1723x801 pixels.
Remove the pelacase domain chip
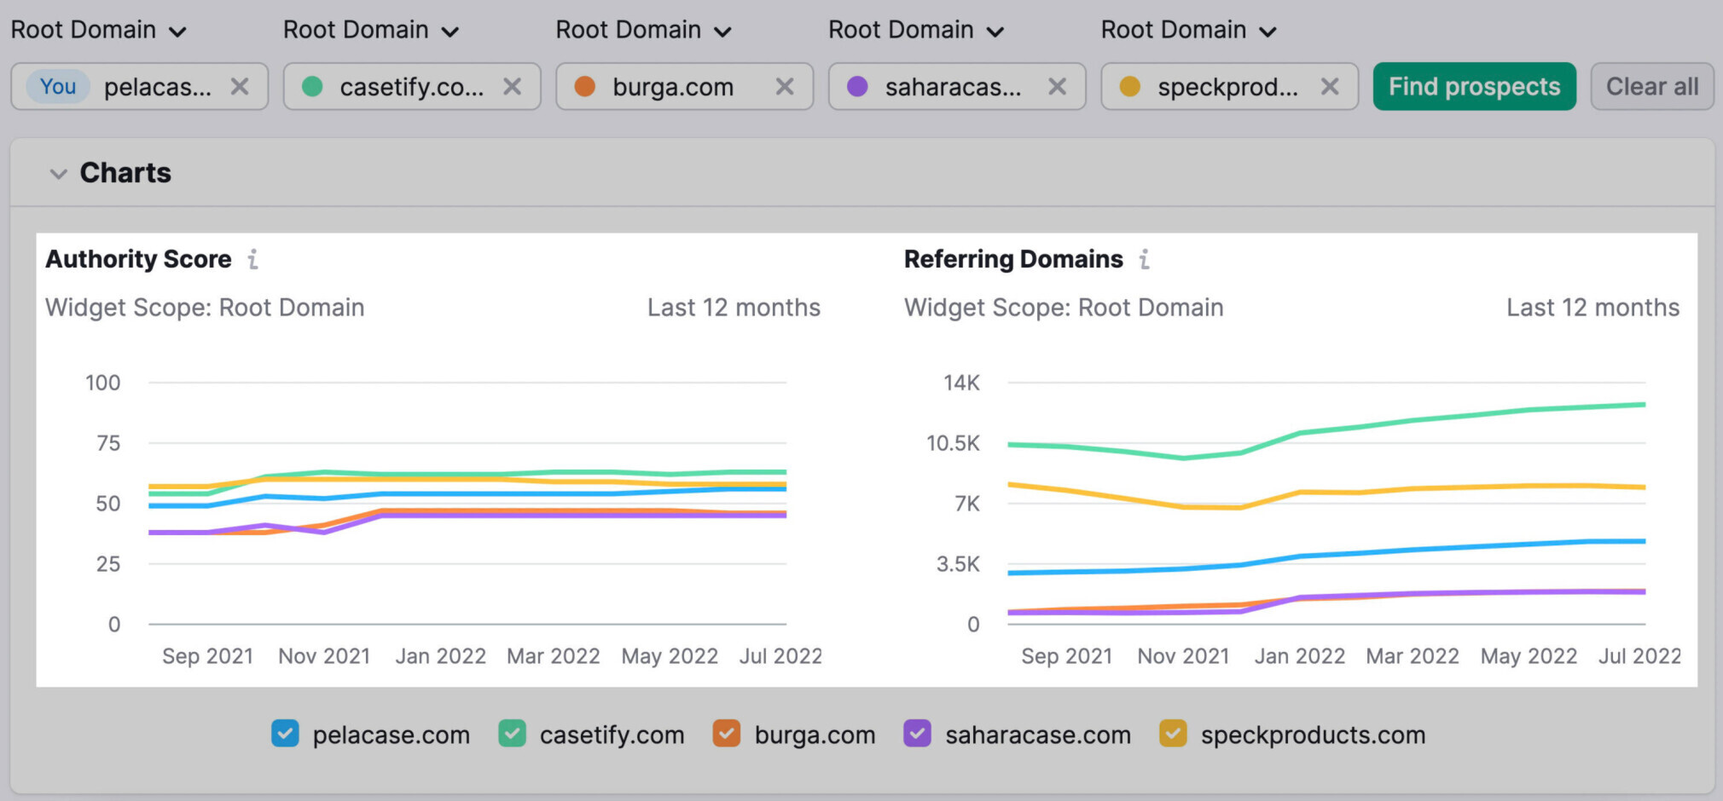240,87
